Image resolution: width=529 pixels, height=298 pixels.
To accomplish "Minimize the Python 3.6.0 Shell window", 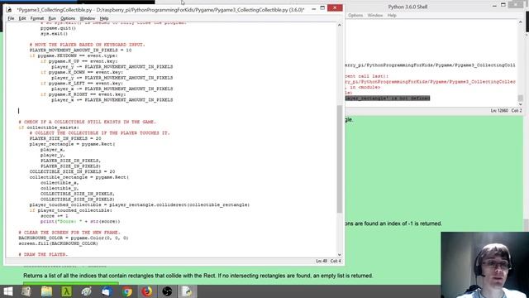I will (x=494, y=6).
